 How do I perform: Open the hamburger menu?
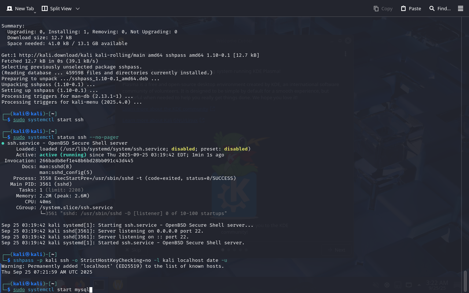461,8
